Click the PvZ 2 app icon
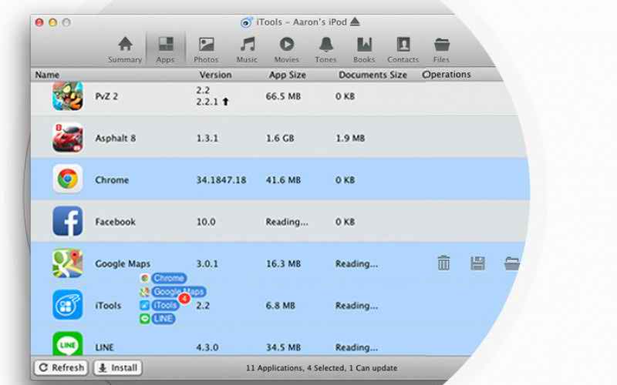 (x=68, y=96)
